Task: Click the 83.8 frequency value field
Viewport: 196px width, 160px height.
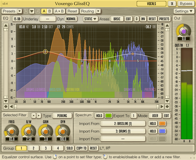Action: pyautogui.click(x=12, y=139)
